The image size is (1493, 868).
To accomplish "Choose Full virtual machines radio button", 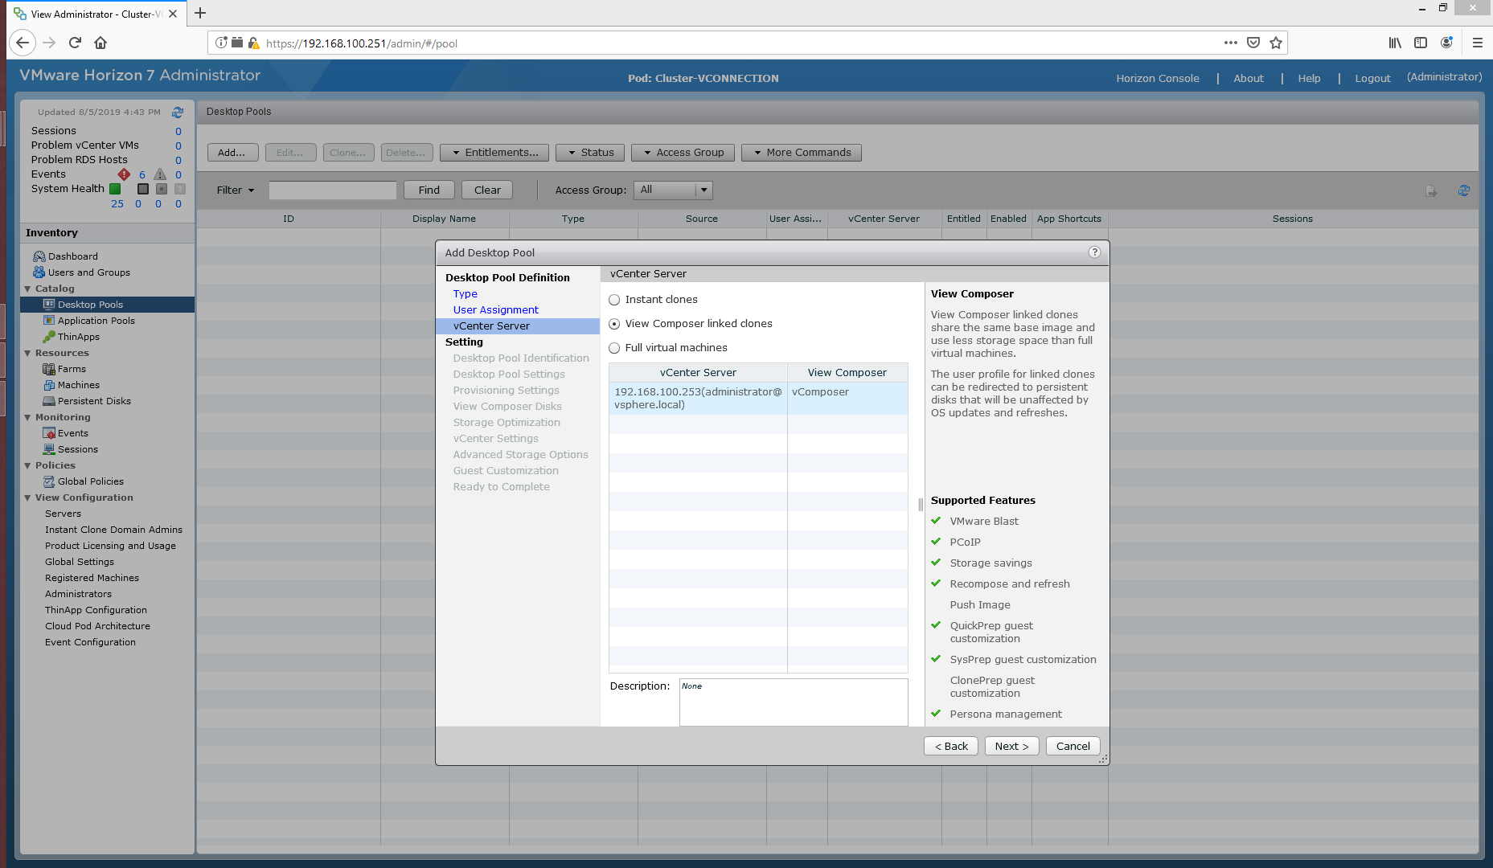I will pos(615,348).
